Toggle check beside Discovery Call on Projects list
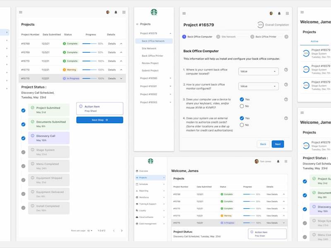331x248 pixels. (x=24, y=138)
